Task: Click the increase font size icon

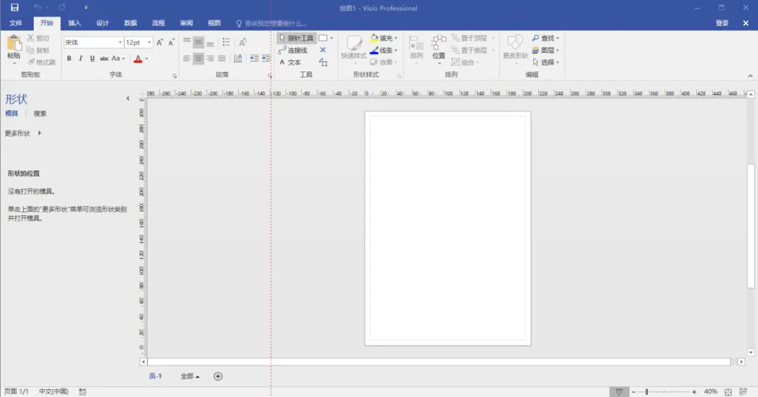Action: pos(159,43)
